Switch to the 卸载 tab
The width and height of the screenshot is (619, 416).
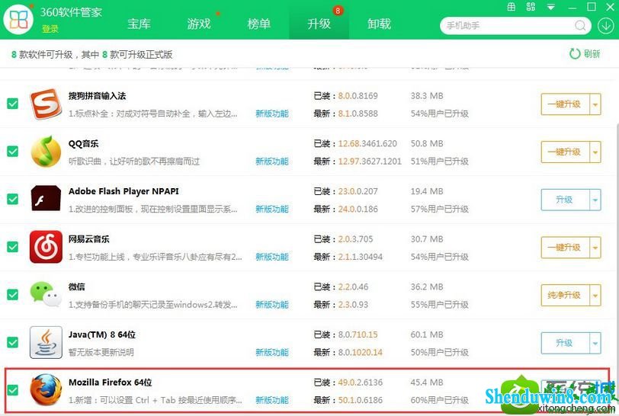(x=379, y=24)
